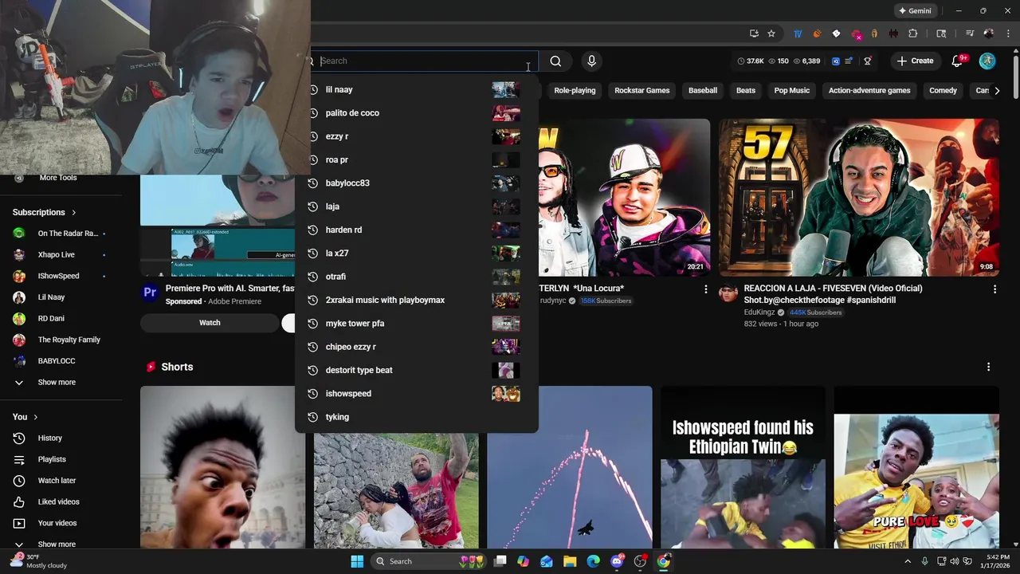Choose the "babylocc83" search suggestion
This screenshot has height=574, width=1020.
[417, 183]
